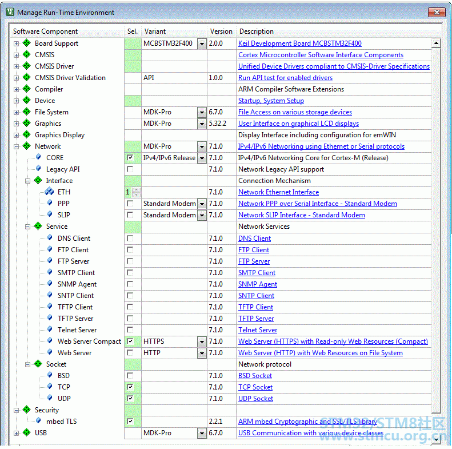
Task: Click the SLIP blue component icon
Action: 50,214
